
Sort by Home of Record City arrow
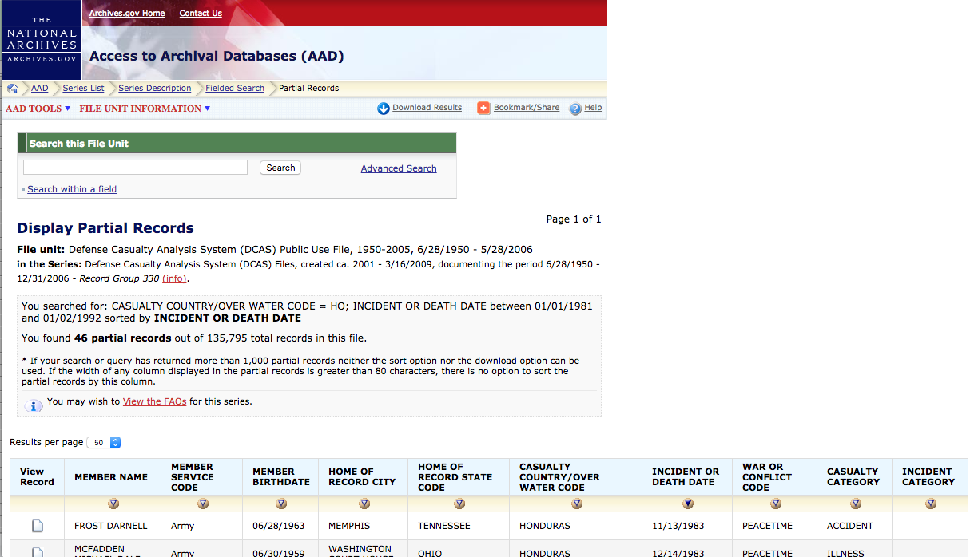click(x=364, y=504)
